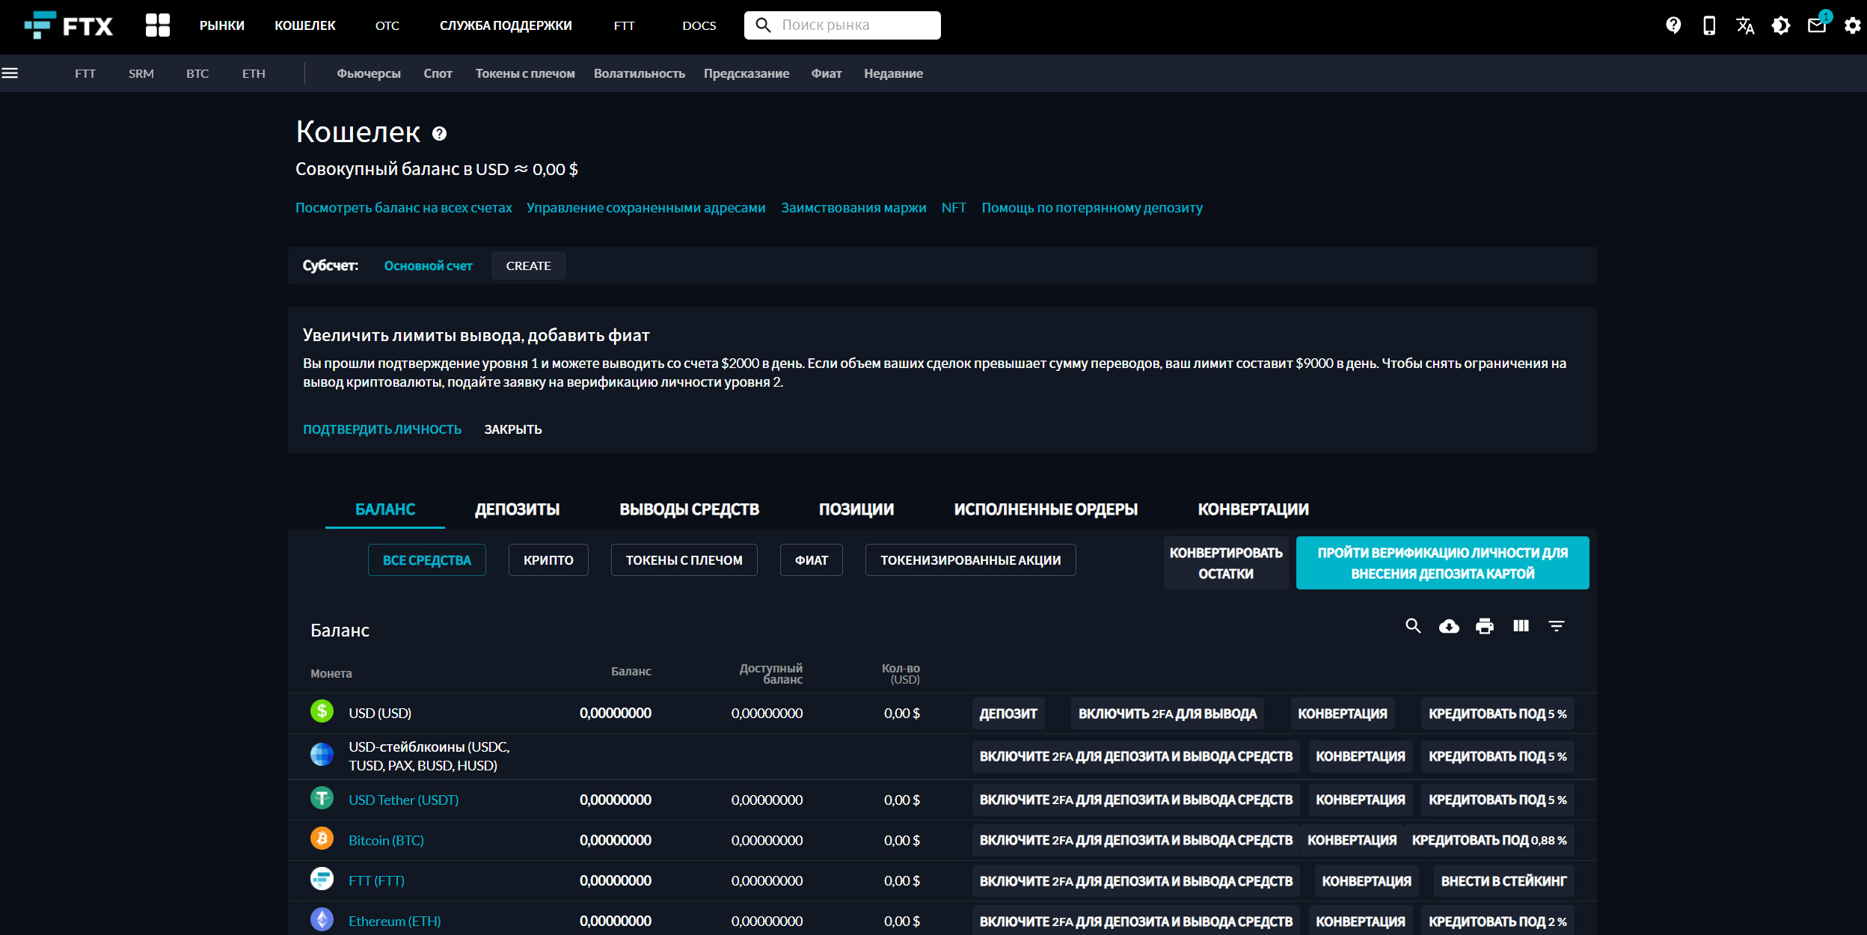Toggle the dark/light theme brightness icon
Image resolution: width=1867 pixels, height=935 pixels.
(x=1781, y=25)
